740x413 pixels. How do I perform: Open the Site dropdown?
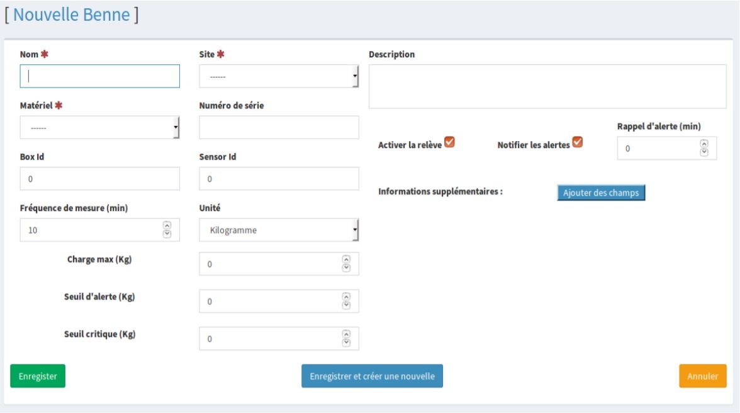[x=279, y=76]
